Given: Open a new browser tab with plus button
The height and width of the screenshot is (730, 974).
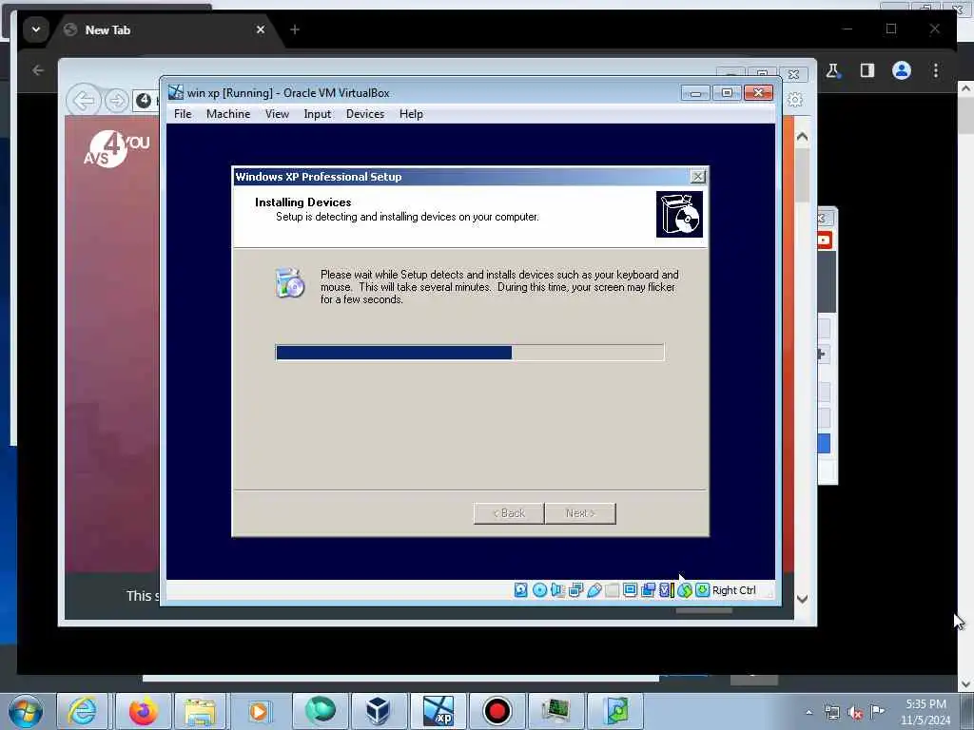Looking at the screenshot, I should click(x=295, y=29).
